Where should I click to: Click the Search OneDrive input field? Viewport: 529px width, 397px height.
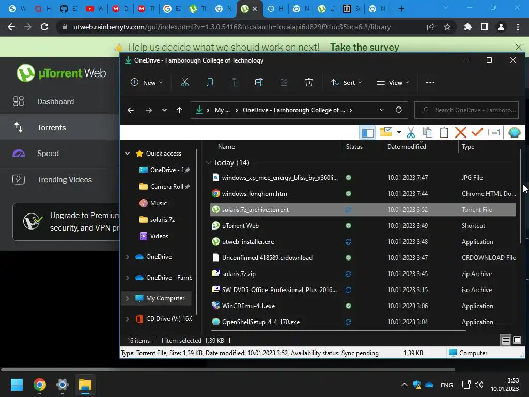click(x=466, y=110)
